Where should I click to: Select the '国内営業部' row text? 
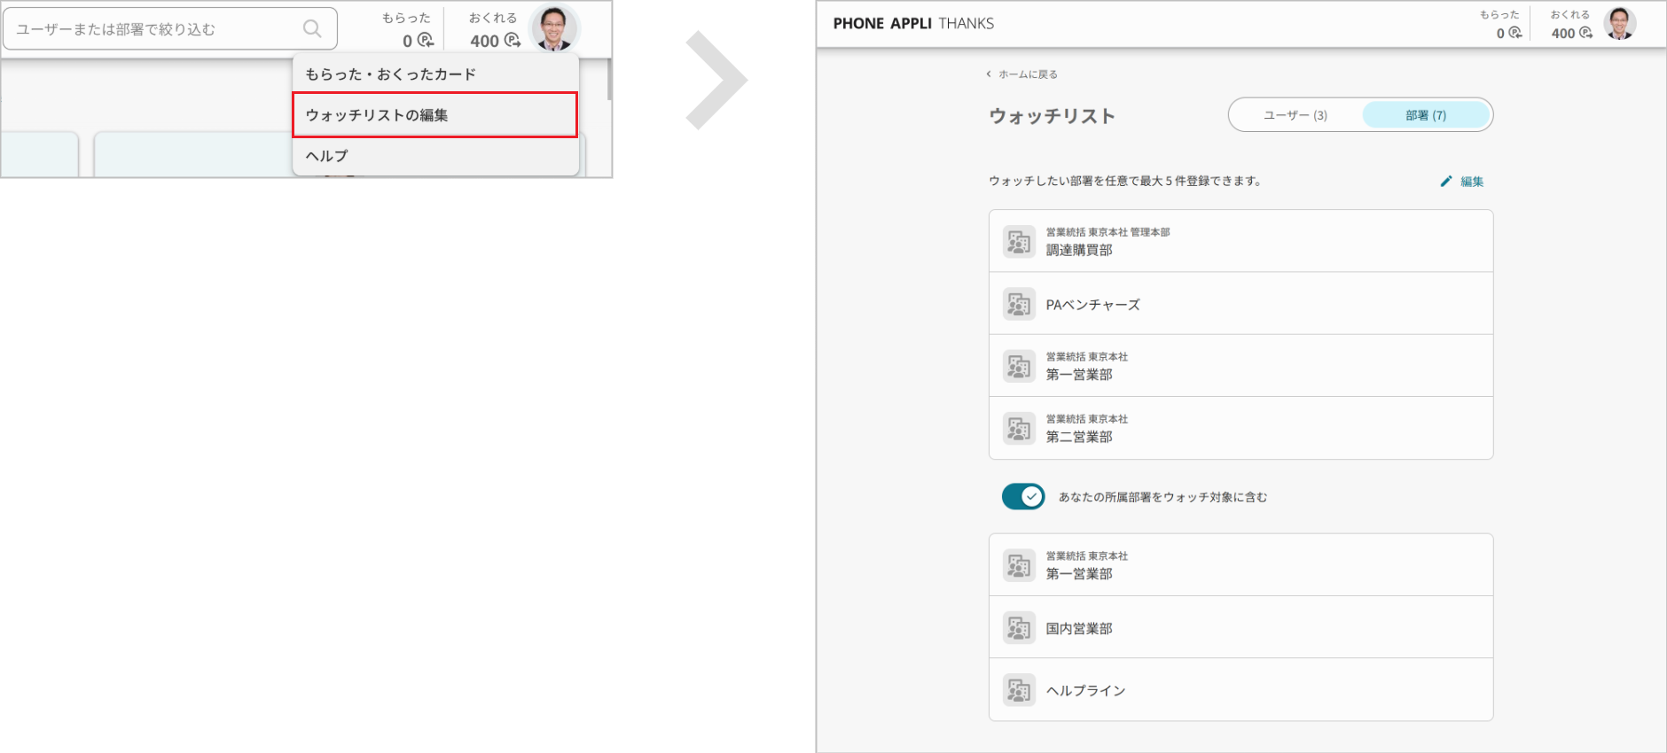coord(1079,628)
